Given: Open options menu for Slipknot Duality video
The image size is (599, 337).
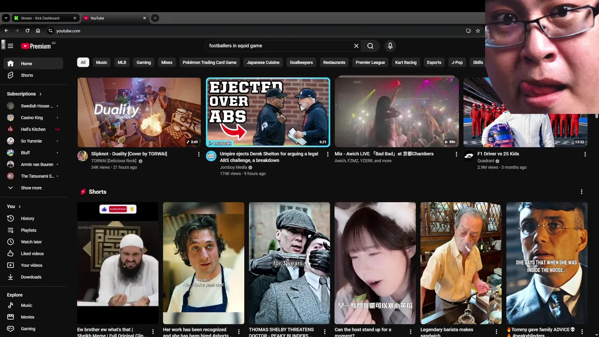Looking at the screenshot, I should coord(198,154).
